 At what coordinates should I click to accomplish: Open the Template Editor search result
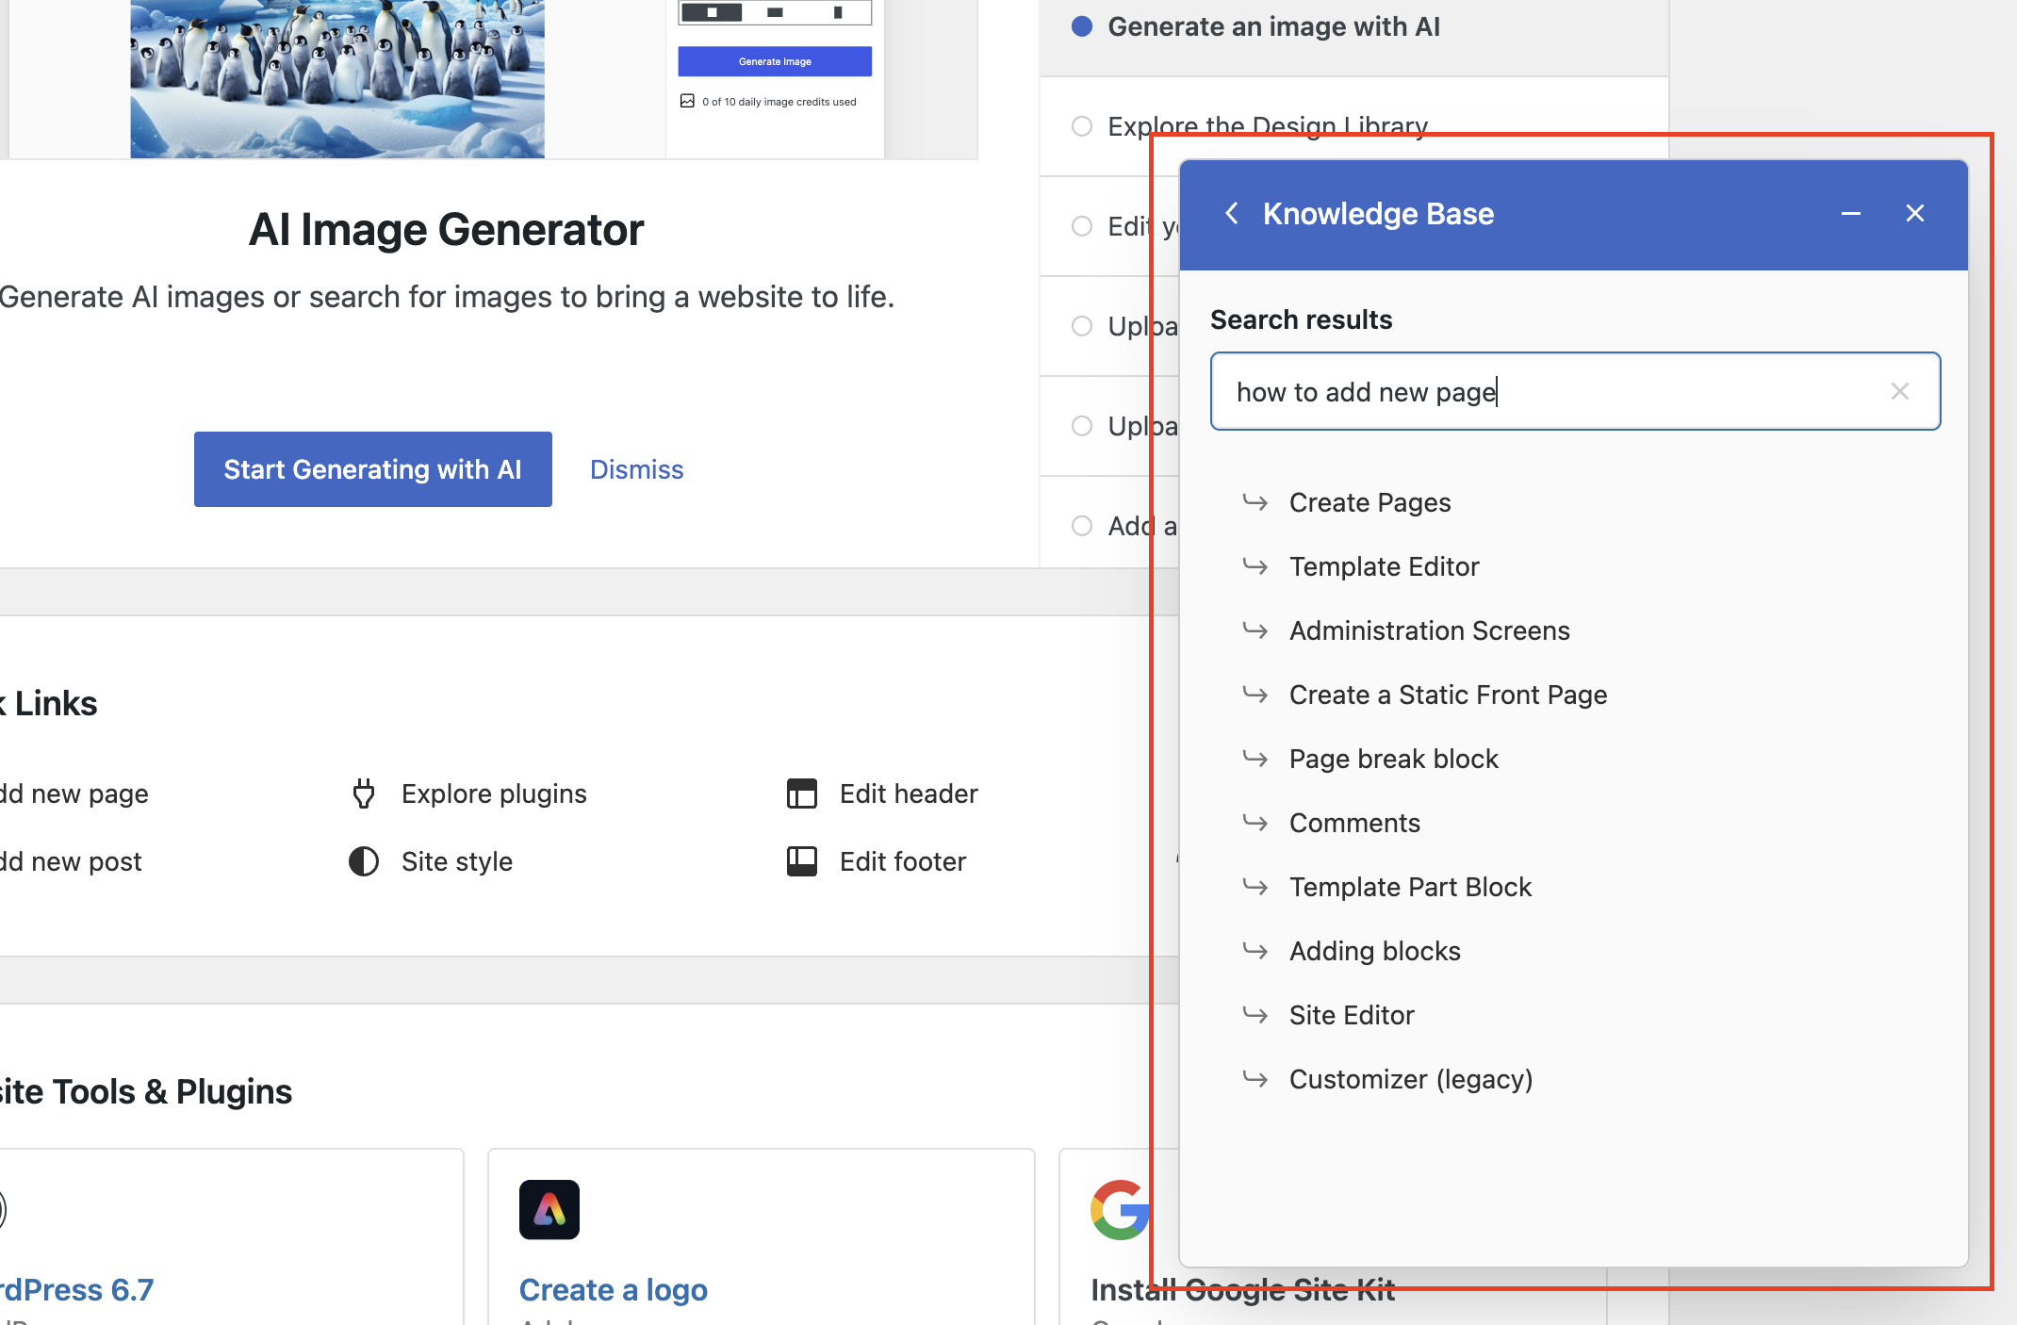(x=1384, y=567)
